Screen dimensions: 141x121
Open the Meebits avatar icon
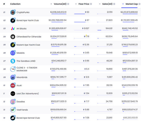pos(13,53)
